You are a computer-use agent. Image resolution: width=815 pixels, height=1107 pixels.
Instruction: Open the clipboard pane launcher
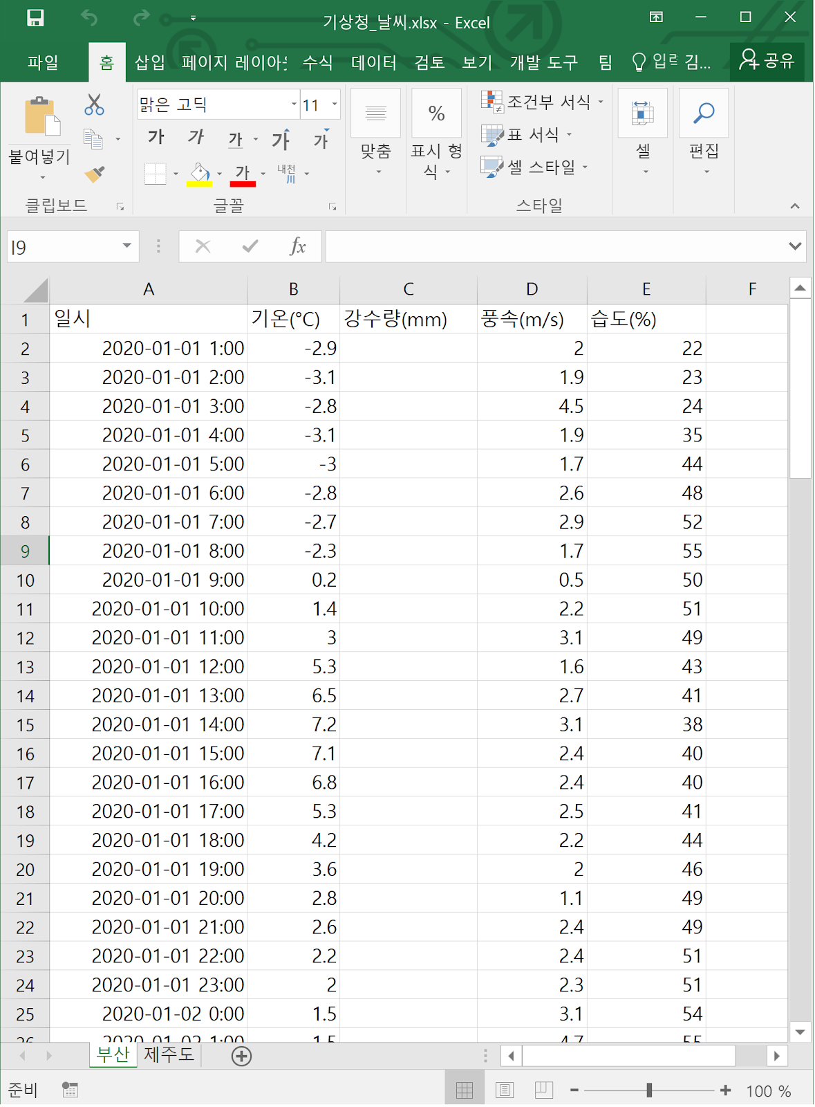120,206
